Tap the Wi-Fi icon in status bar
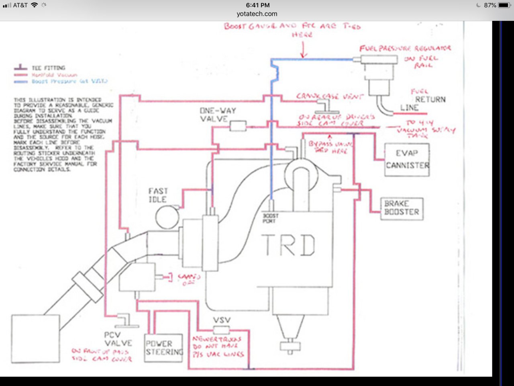Screen dimensions: 514x386 click(x=35, y=5)
